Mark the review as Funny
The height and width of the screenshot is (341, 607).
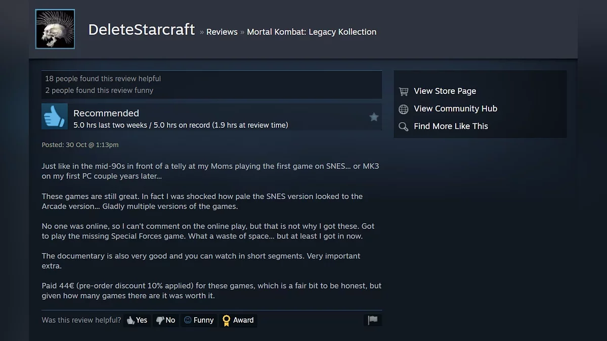(199, 320)
